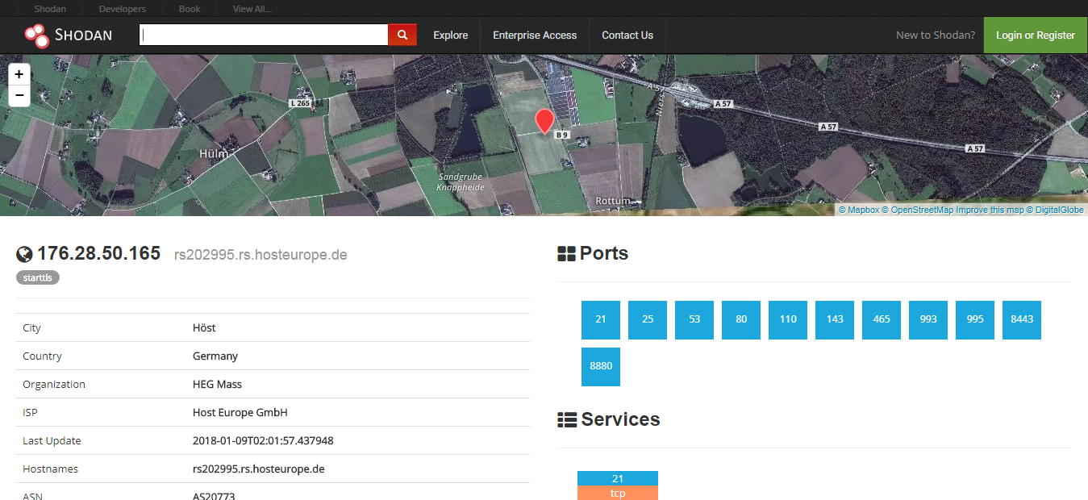This screenshot has height=500, width=1088.
Task: Click the Rottum label on map
Action: click(x=612, y=200)
